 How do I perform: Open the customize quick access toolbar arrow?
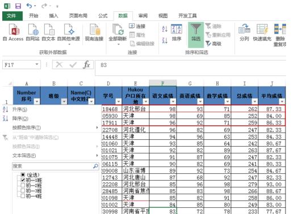pos(57,6)
